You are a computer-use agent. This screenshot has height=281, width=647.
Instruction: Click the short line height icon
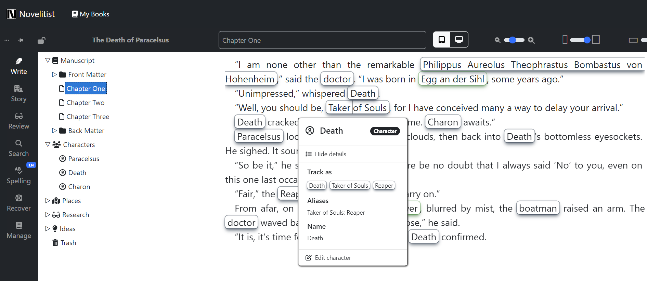[x=633, y=40]
